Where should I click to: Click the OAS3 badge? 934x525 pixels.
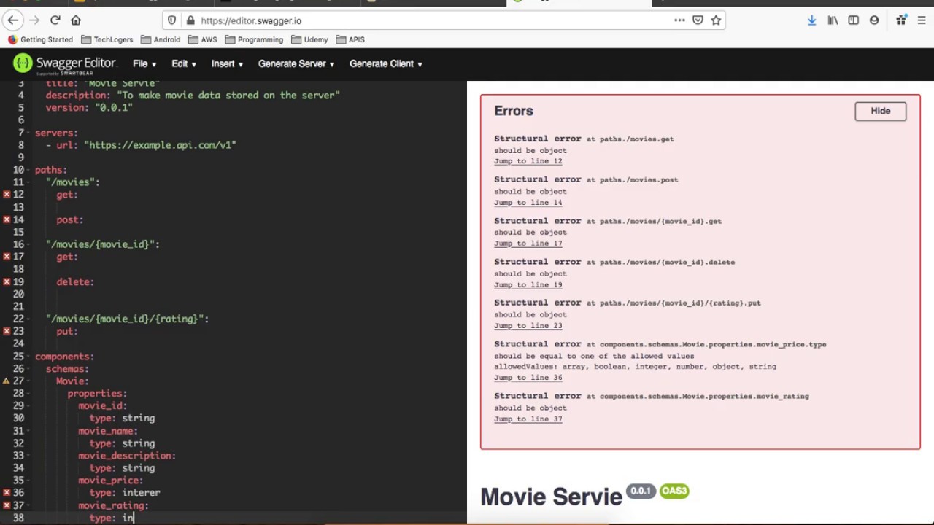(674, 491)
